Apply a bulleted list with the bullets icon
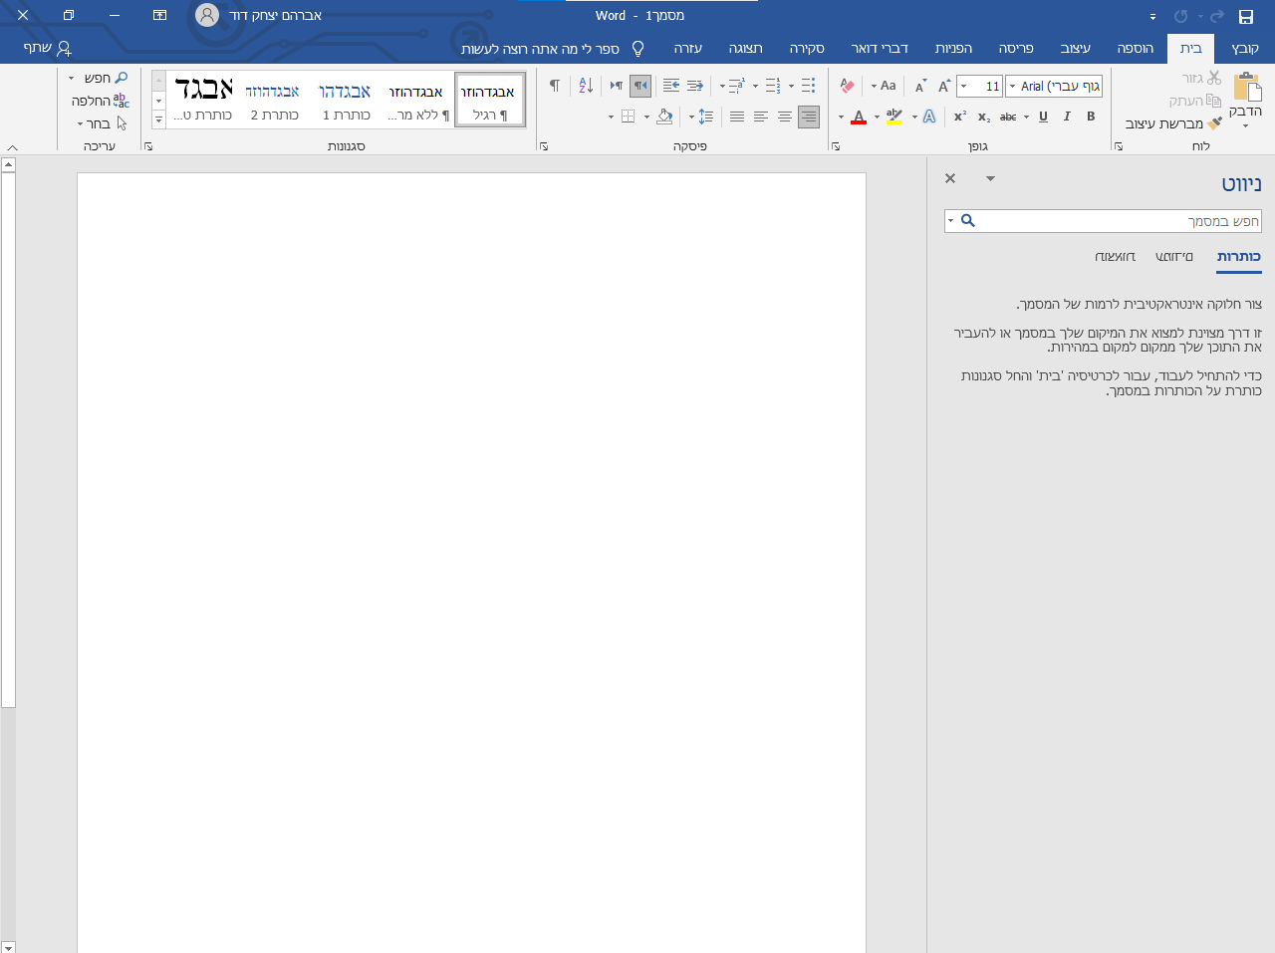The image size is (1275, 953). 808,86
